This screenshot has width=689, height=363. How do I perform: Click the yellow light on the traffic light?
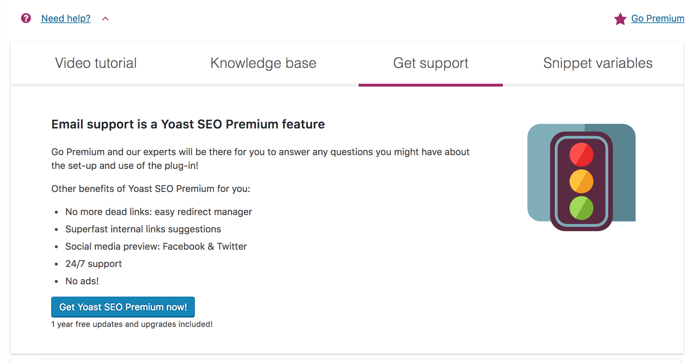[582, 181]
